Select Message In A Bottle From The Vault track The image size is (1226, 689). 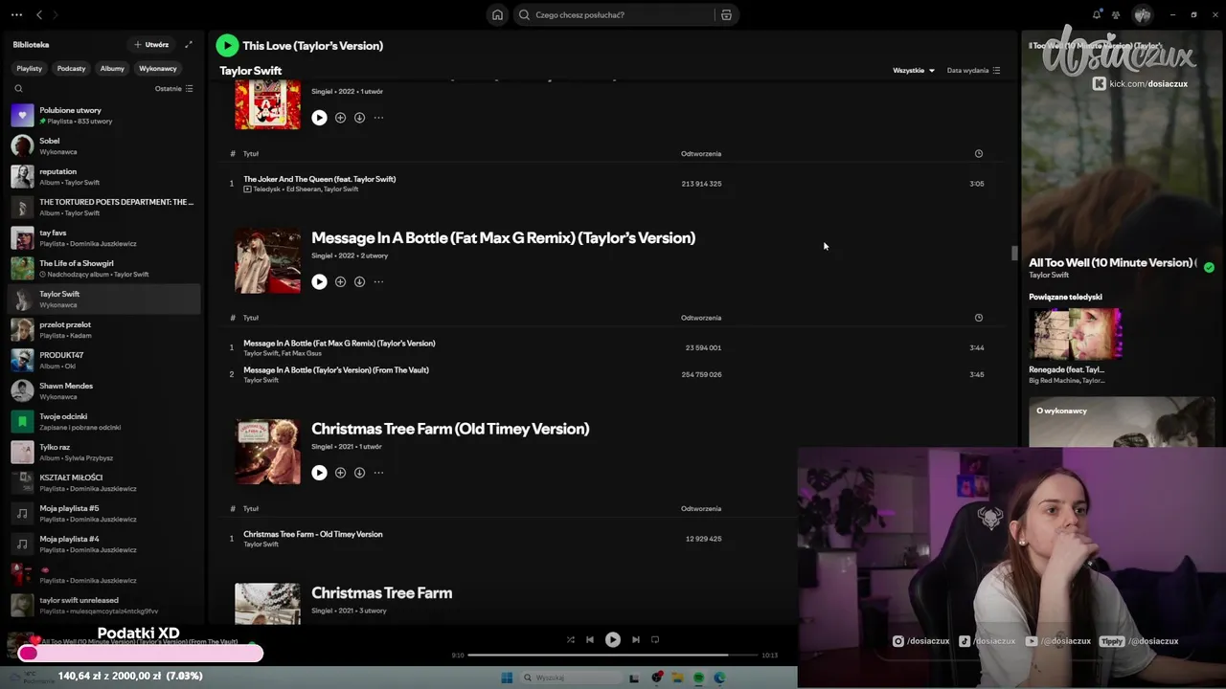[x=336, y=369]
